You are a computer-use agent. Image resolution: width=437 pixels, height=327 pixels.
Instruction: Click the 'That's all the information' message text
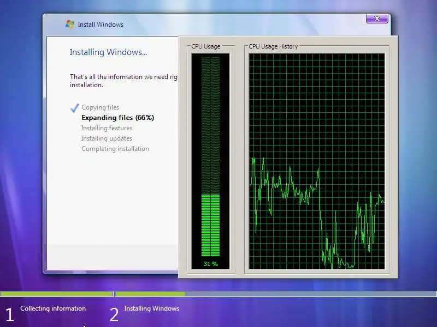point(124,81)
